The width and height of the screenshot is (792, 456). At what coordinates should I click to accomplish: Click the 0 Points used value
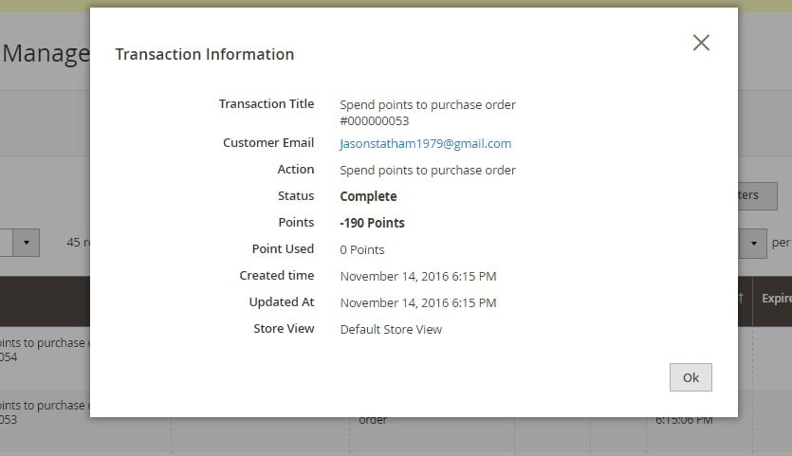(361, 250)
